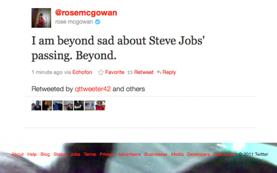The width and height of the screenshot is (277, 173).
Task: Select the third retweeter avatar thumbnail
Action: pos(58,105)
